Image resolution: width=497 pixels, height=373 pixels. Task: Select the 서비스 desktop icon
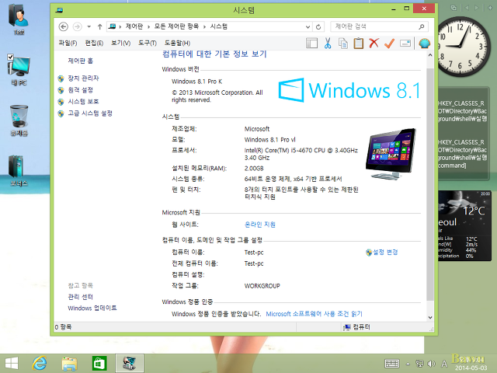click(19, 171)
